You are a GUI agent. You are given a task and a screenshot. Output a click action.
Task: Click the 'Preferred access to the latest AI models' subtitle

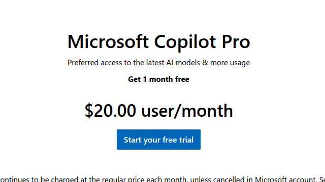[x=134, y=63]
